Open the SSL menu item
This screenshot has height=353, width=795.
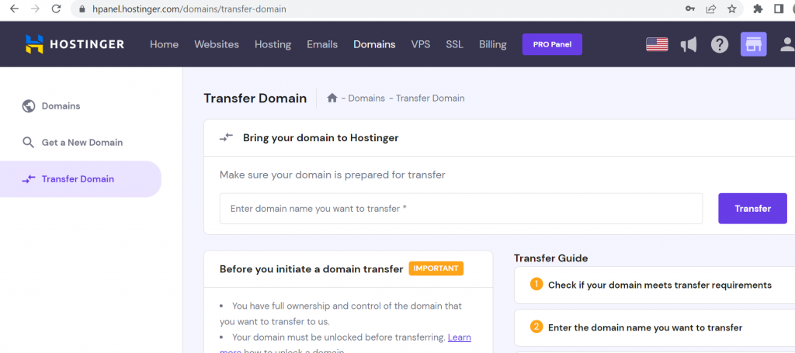[x=454, y=44]
